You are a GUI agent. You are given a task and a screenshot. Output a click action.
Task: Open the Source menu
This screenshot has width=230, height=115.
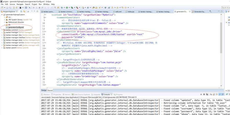coord(12,4)
